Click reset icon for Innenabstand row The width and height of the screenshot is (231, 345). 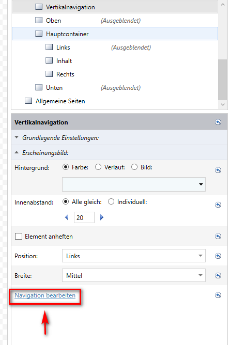[218, 205]
